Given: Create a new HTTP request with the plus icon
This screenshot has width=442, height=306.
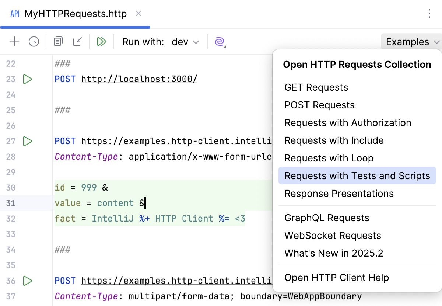Looking at the screenshot, I should [14, 41].
